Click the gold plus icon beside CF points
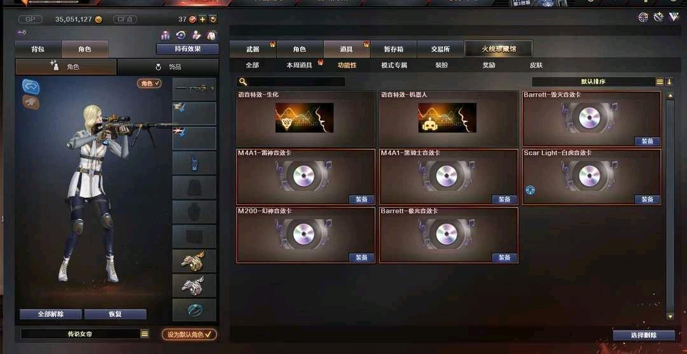 click(x=202, y=19)
